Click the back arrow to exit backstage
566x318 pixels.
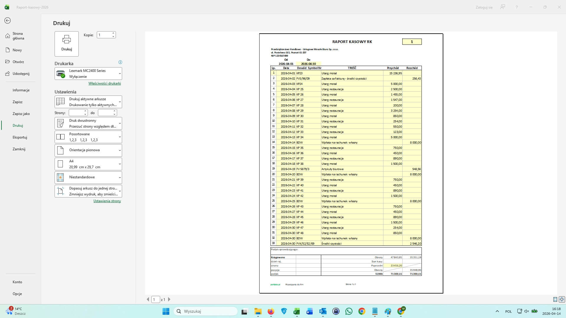pos(8,20)
